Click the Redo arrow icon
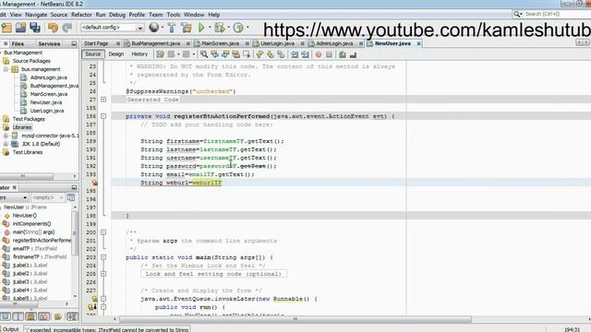The height and width of the screenshot is (332, 591). tap(67, 28)
